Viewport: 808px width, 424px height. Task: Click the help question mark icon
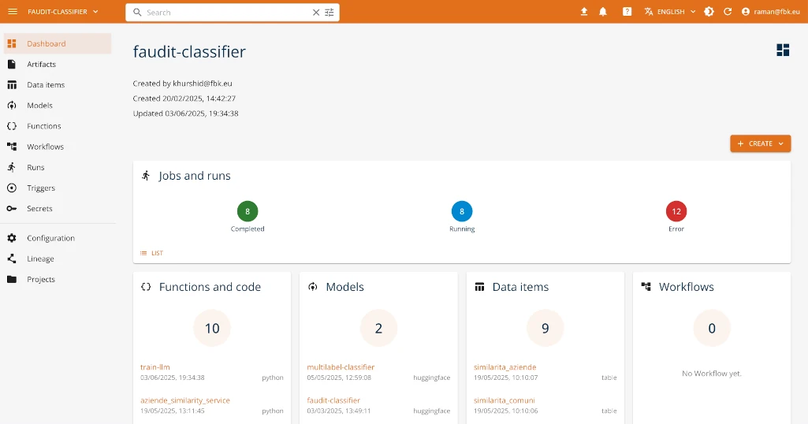[627, 12]
